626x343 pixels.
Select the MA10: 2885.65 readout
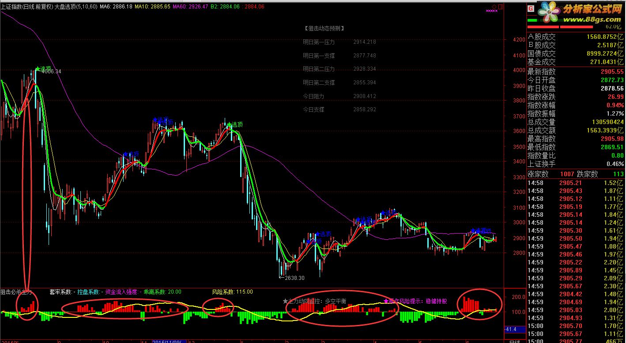click(x=152, y=7)
